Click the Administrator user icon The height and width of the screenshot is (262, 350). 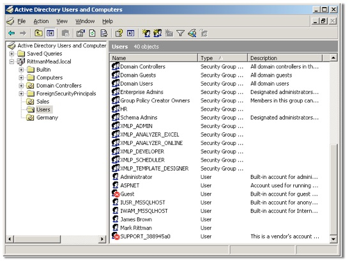[116, 176]
